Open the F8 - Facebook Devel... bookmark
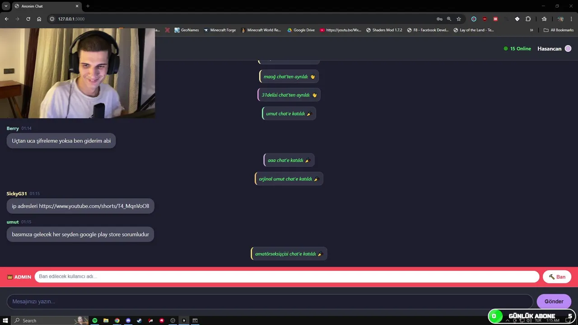The image size is (578, 325). (x=428, y=30)
